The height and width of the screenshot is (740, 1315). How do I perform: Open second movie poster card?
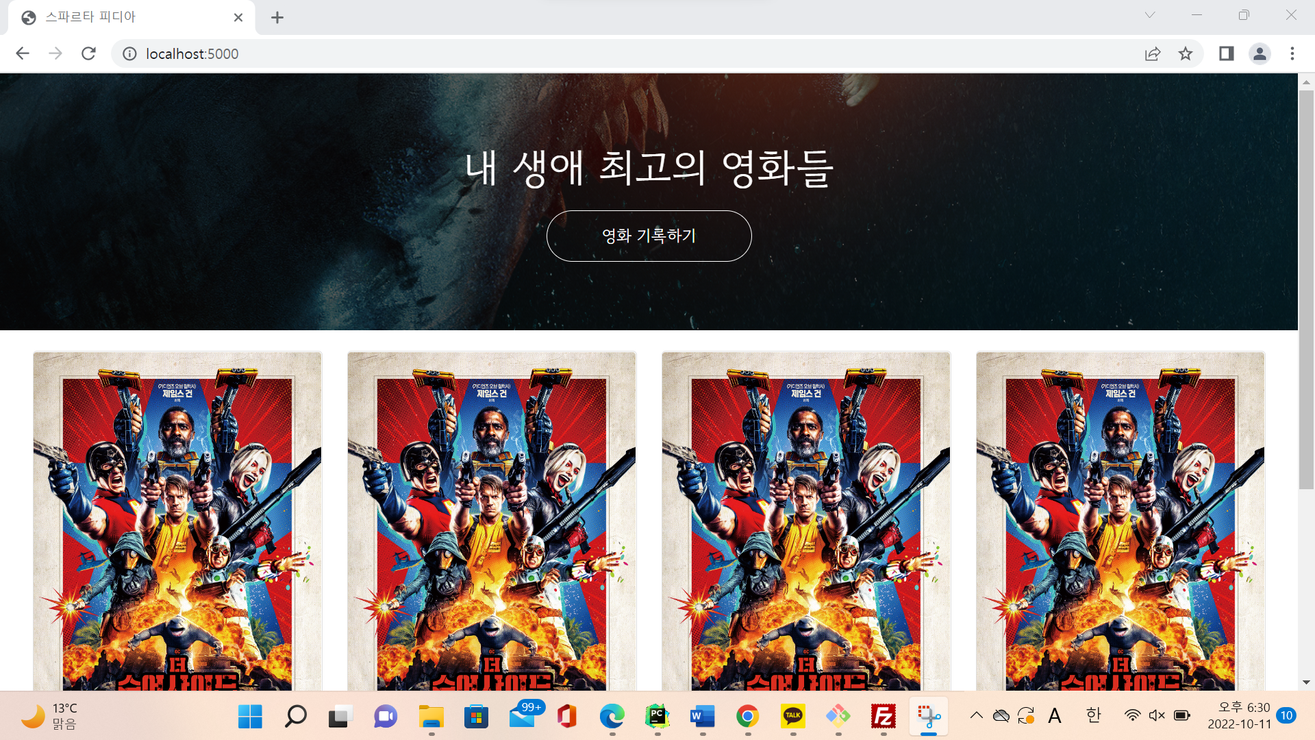point(492,521)
